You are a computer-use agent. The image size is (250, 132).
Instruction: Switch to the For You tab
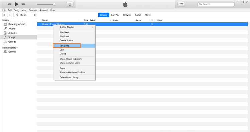115,15
